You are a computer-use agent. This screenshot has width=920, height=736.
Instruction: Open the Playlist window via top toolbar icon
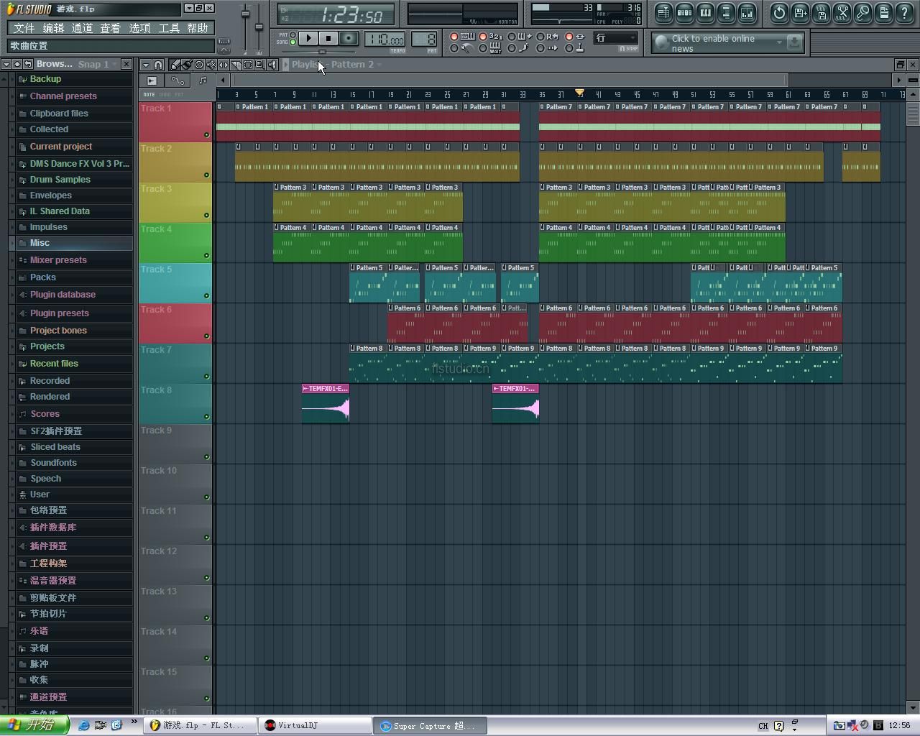click(663, 12)
